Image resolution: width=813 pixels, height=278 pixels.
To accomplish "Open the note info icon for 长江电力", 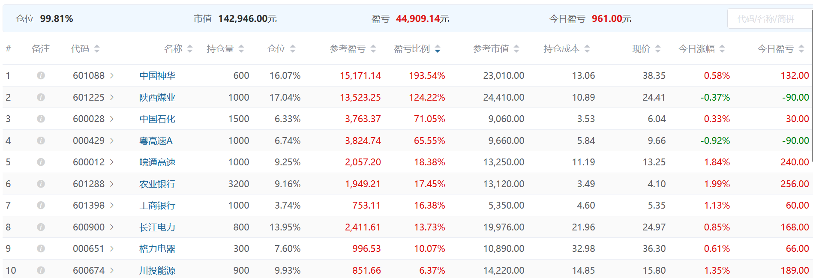I will [x=41, y=227].
